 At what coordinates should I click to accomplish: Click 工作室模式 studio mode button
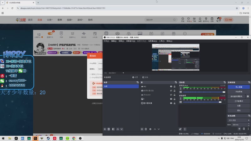[x=239, y=101]
